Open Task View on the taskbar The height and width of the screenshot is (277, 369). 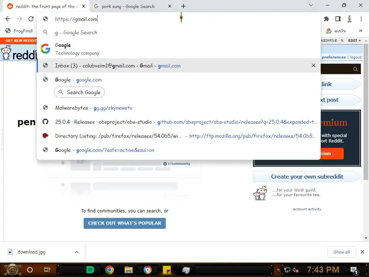(47, 270)
